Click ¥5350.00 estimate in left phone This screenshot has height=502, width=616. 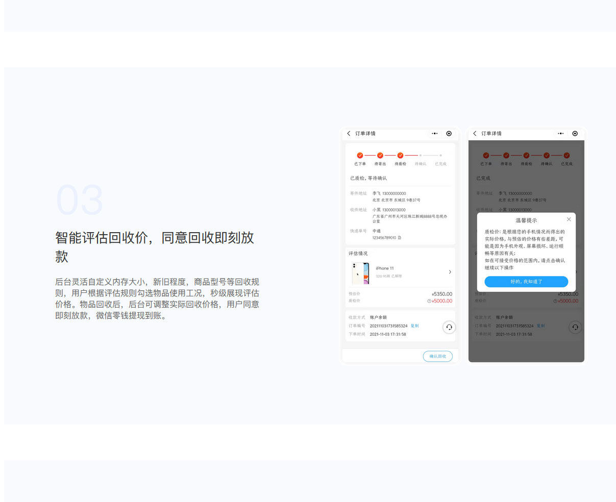pyautogui.click(x=442, y=294)
